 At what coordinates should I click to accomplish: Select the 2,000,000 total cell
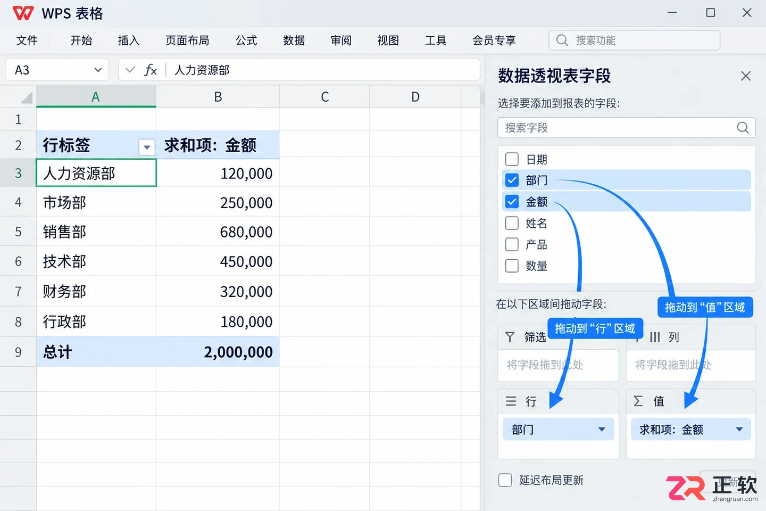pyautogui.click(x=218, y=352)
